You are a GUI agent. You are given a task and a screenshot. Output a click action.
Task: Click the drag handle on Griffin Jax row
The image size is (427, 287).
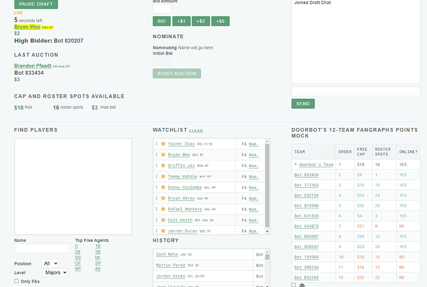pyautogui.click(x=157, y=165)
